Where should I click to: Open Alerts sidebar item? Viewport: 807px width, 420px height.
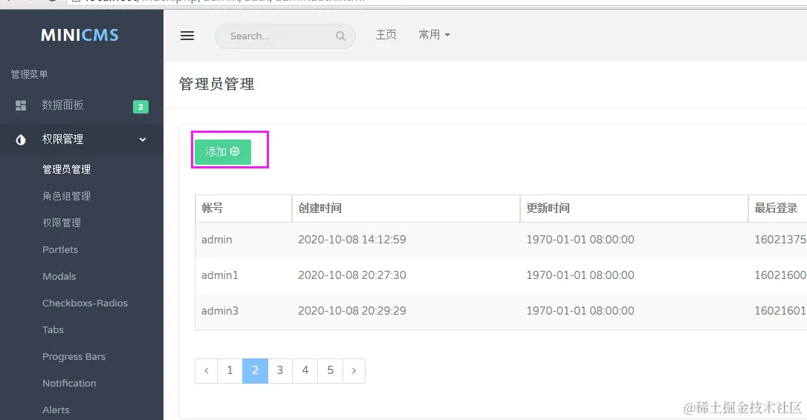tap(56, 410)
